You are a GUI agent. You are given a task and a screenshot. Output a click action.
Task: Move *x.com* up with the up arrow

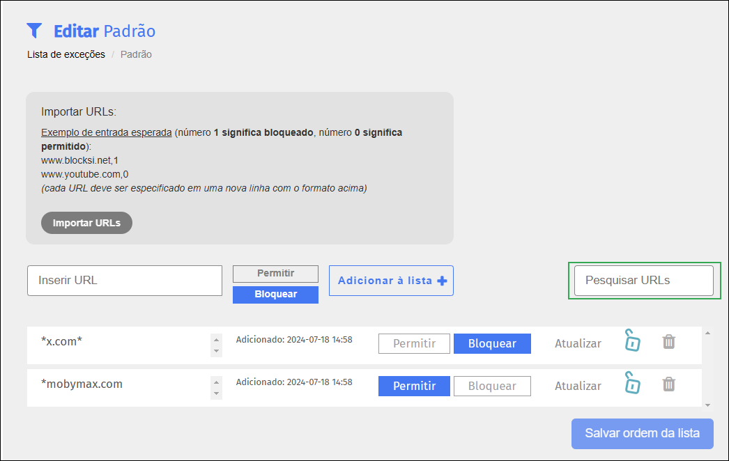tap(216, 340)
